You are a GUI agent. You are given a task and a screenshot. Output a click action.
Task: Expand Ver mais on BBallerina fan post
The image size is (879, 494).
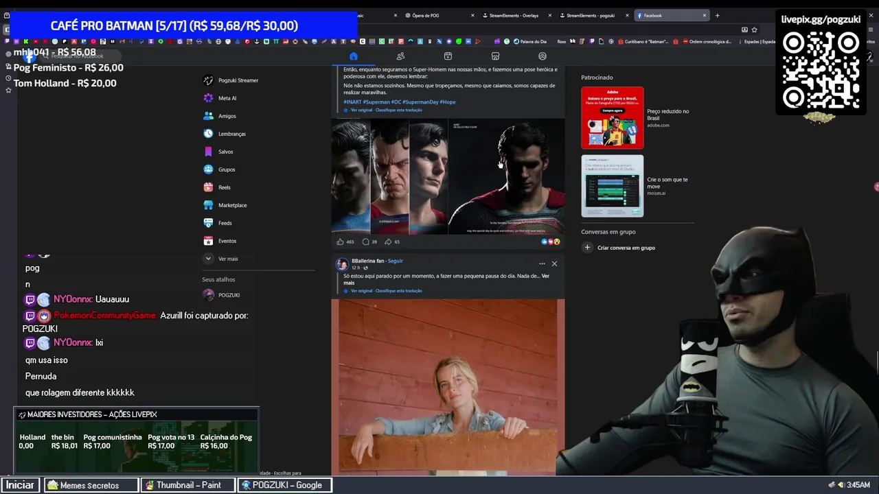545,276
